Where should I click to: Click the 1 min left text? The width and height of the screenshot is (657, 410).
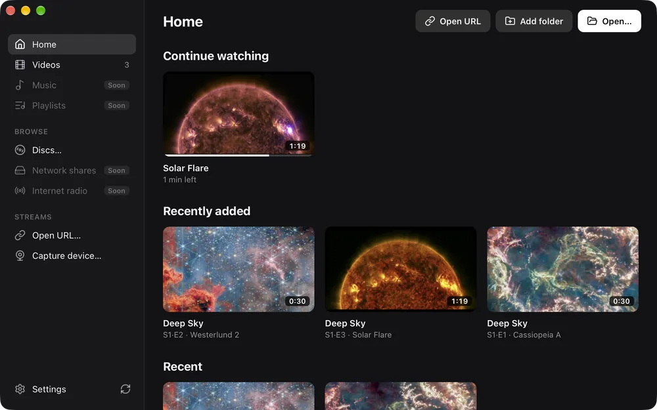click(x=179, y=180)
